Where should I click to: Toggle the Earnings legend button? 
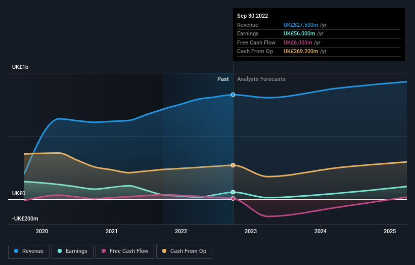[72, 251]
